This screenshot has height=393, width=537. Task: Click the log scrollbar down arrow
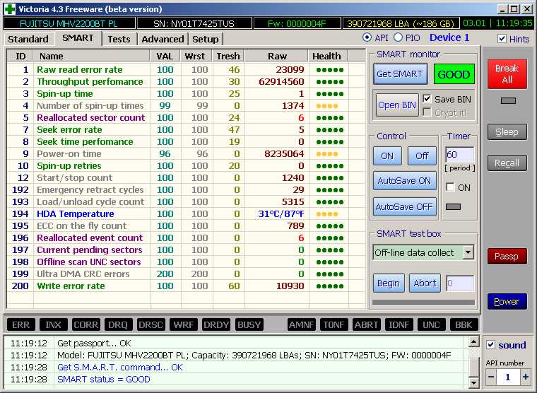pos(473,382)
